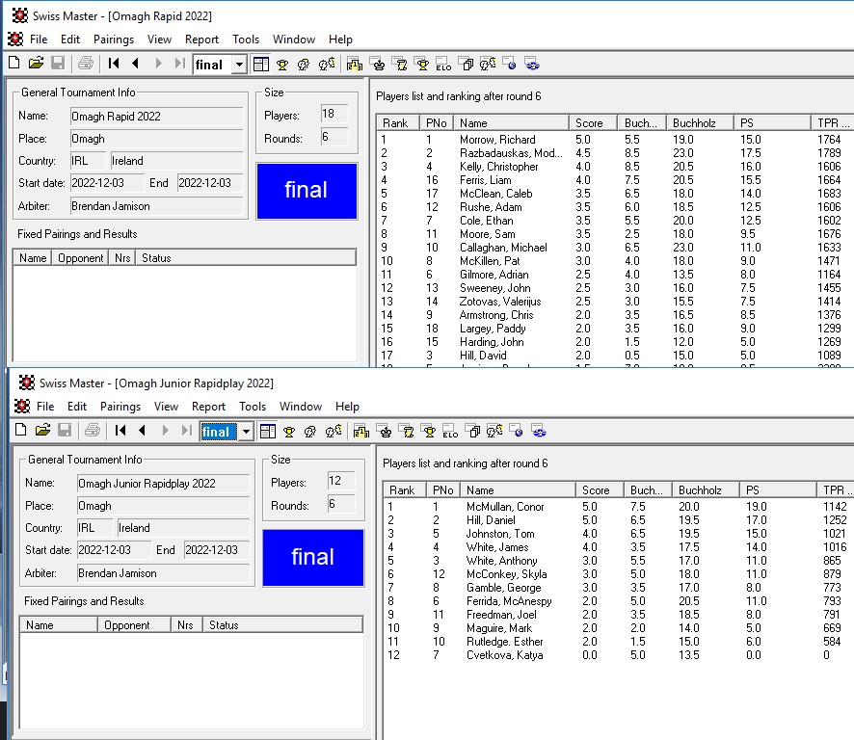Click the Arbiter field in Junior Rapidplay tournament info
The image size is (854, 740).
(163, 573)
